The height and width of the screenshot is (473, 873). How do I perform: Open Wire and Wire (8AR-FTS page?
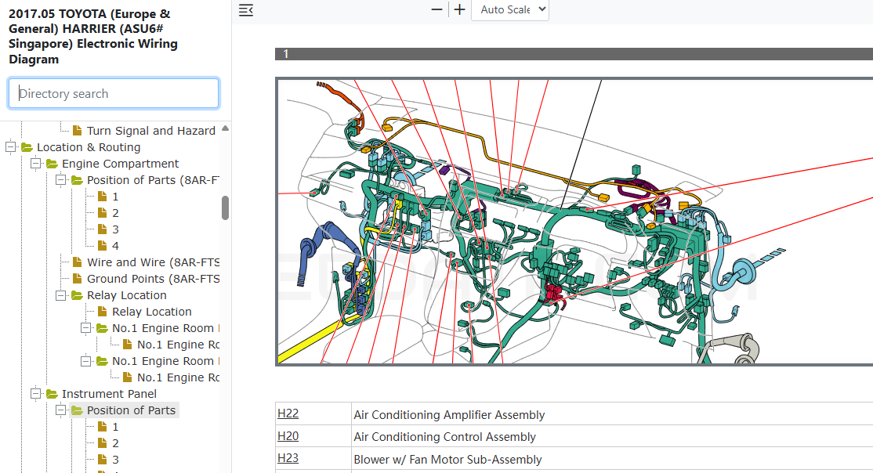tap(153, 262)
